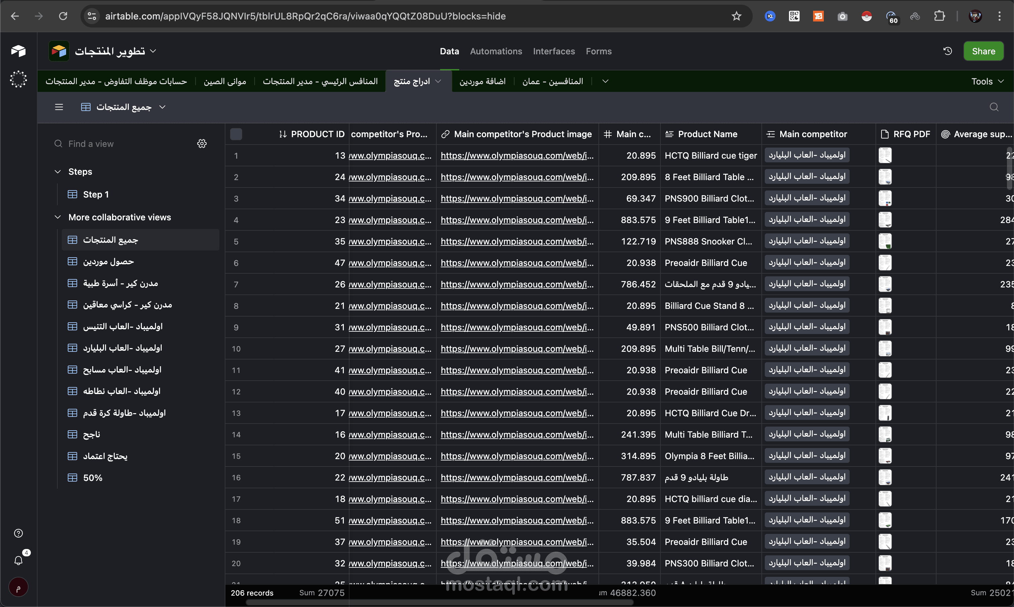Screen dimensions: 1014x607
Task: Reload the browser page
Action: pos(63,16)
